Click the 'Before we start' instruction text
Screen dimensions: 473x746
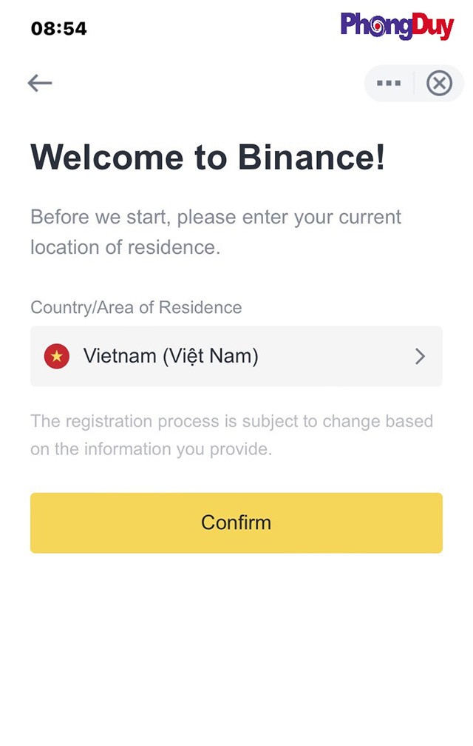pyautogui.click(x=216, y=218)
